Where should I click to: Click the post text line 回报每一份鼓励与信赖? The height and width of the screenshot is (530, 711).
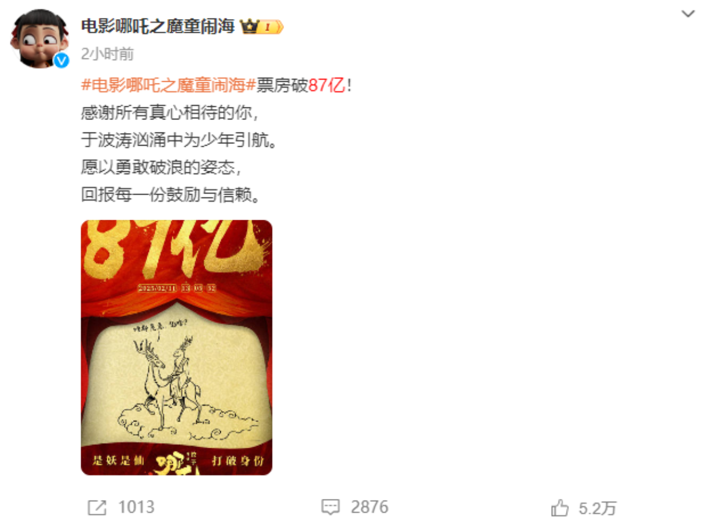point(170,194)
